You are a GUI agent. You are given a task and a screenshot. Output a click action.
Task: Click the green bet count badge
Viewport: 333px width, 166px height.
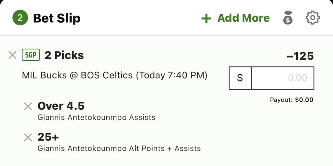point(20,18)
